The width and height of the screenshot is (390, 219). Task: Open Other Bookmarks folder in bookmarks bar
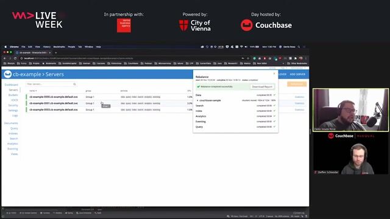pos(297,63)
